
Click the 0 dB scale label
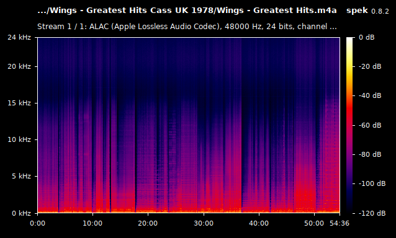click(x=367, y=37)
